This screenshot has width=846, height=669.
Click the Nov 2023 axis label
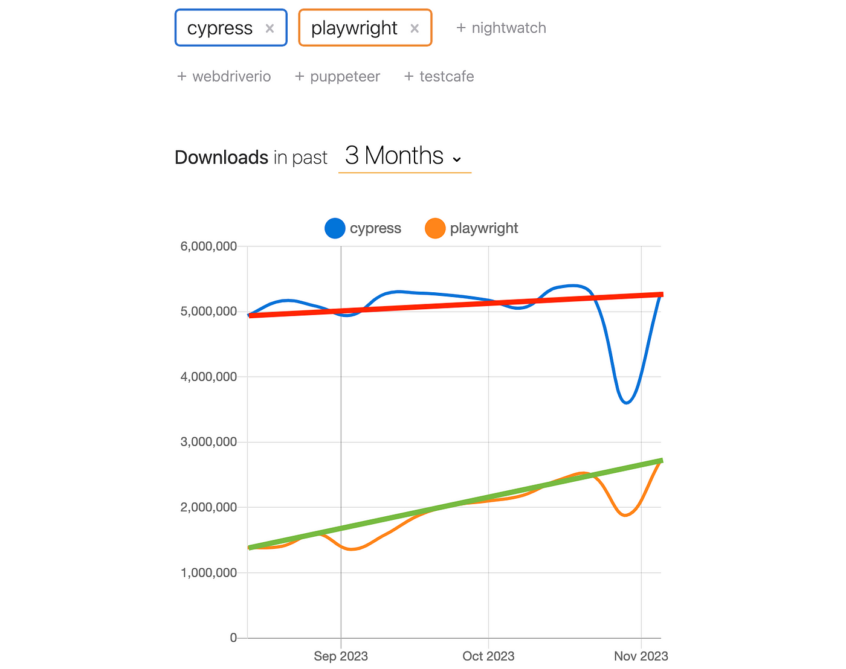point(641,656)
